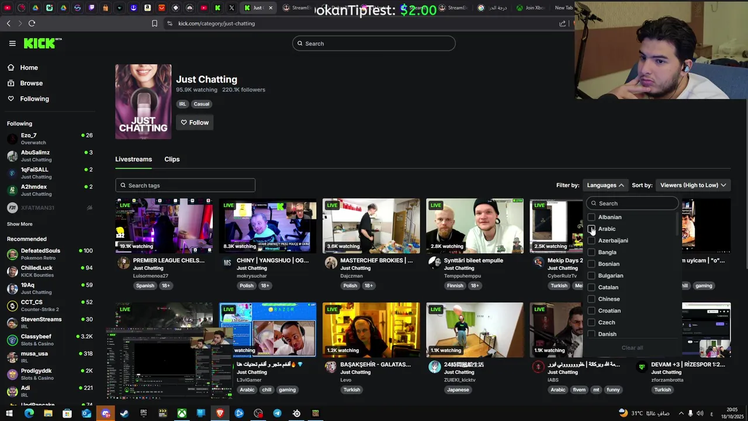Check the Catalan language checkbox
This screenshot has width=748, height=421.
coord(591,287)
